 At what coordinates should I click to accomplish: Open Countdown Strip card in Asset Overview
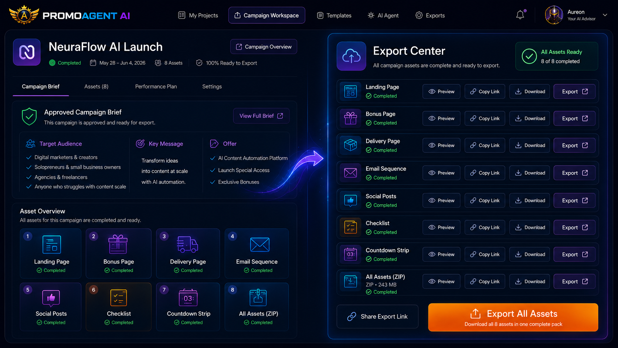[188, 307]
